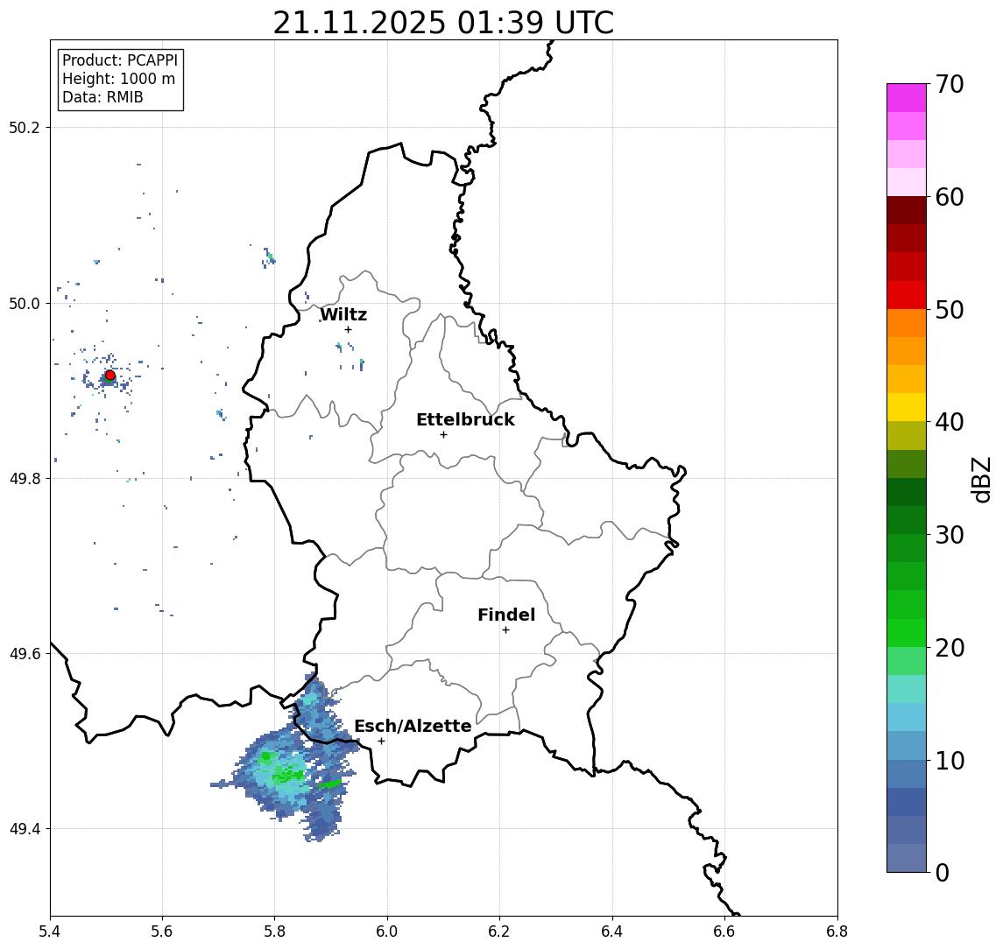Image resolution: width=1003 pixels, height=949 pixels.
Task: Click the plus marker below Esch/Alzette
Action: [x=381, y=742]
